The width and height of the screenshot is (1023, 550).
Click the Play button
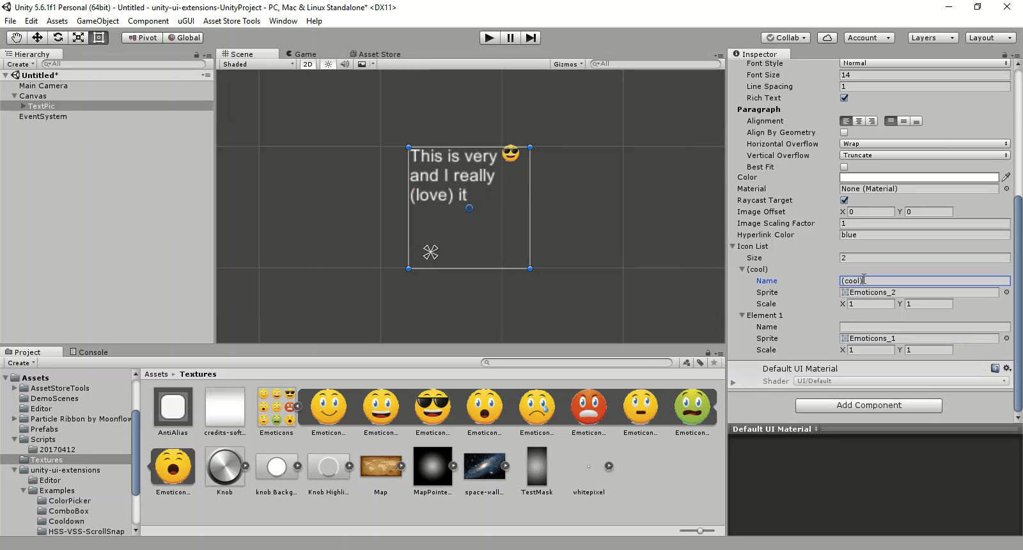[490, 38]
